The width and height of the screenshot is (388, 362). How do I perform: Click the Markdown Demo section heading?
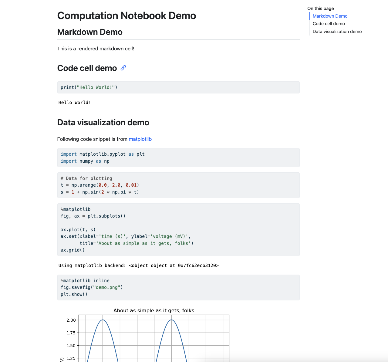click(90, 32)
